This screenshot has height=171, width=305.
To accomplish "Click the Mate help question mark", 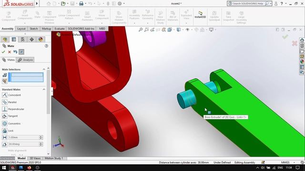I will tap(46, 46).
